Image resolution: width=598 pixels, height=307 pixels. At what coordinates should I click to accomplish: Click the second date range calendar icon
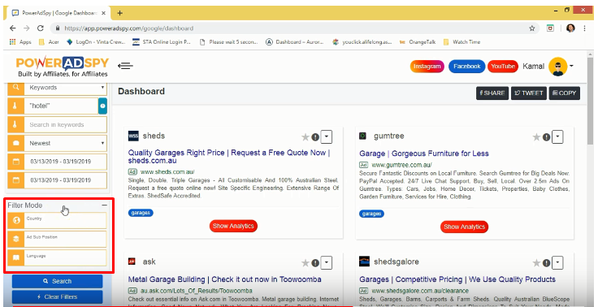coord(15,180)
